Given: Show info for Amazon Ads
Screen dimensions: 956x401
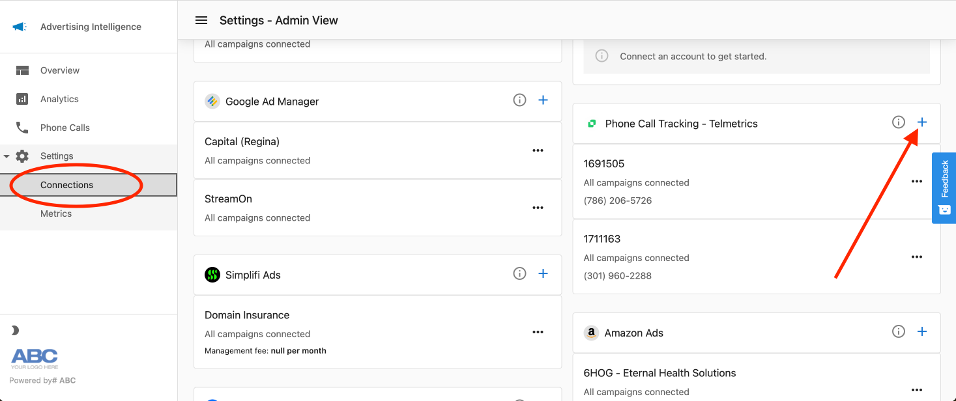Looking at the screenshot, I should point(899,331).
